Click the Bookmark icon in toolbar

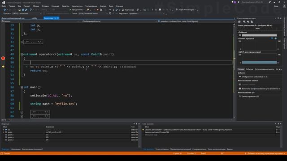click(x=160, y=10)
